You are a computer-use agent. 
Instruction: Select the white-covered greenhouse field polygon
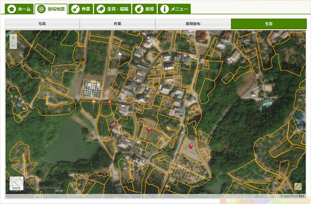click(92, 89)
